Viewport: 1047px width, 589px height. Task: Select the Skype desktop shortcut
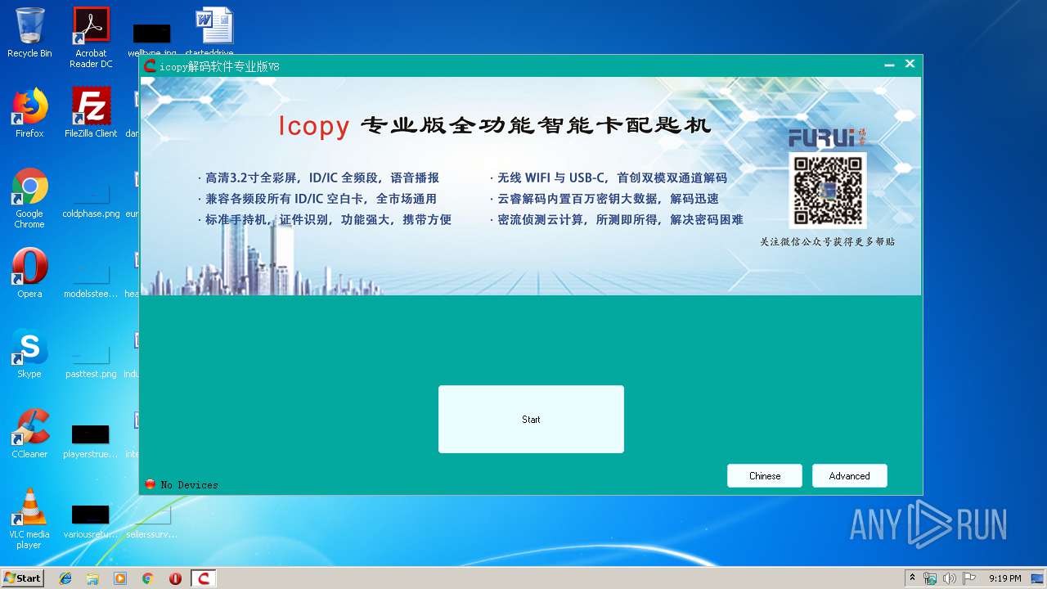29,353
